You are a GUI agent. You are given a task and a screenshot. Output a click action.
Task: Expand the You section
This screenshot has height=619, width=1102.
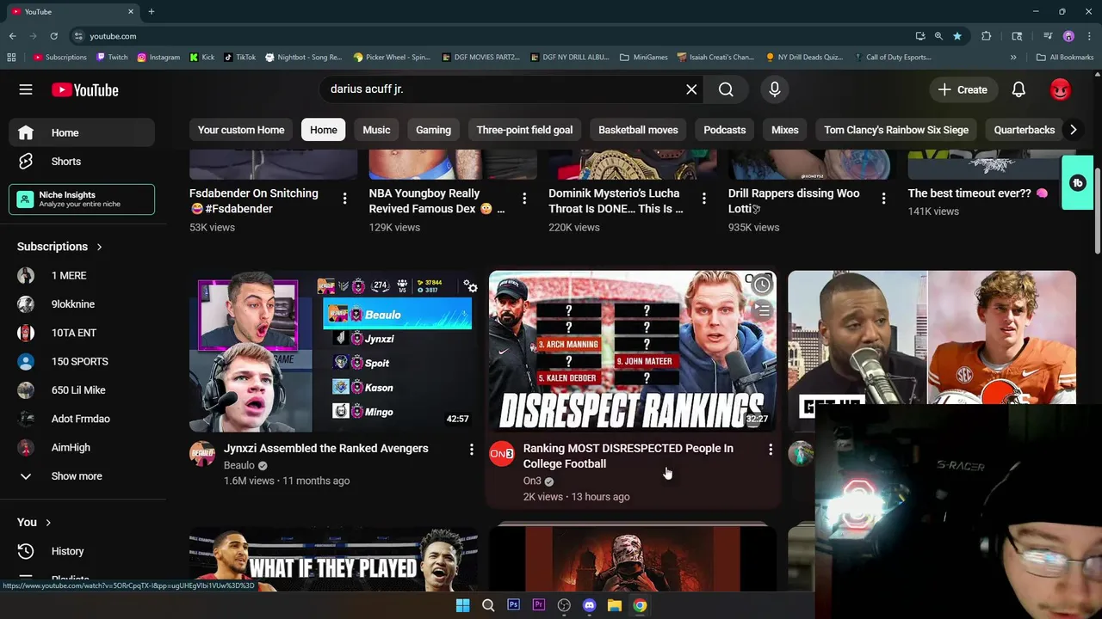tap(34, 522)
